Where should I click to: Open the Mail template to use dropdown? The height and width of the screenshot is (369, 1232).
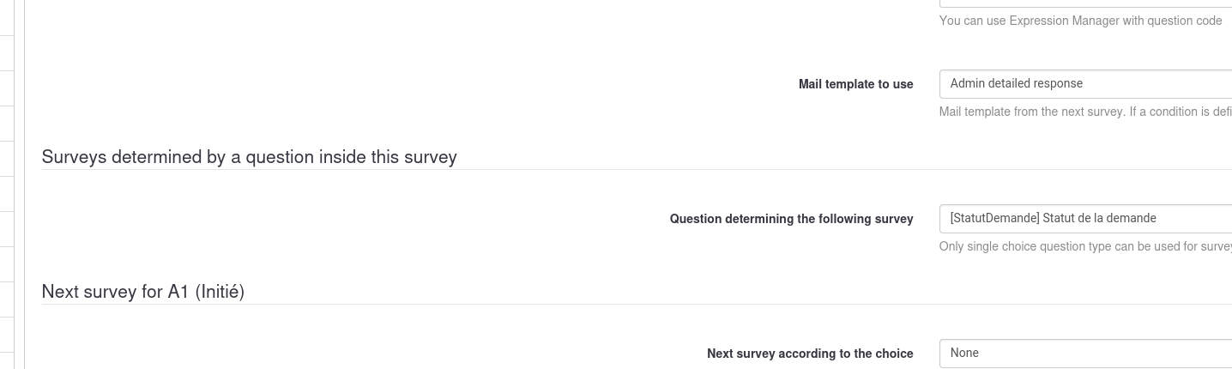click(1085, 84)
